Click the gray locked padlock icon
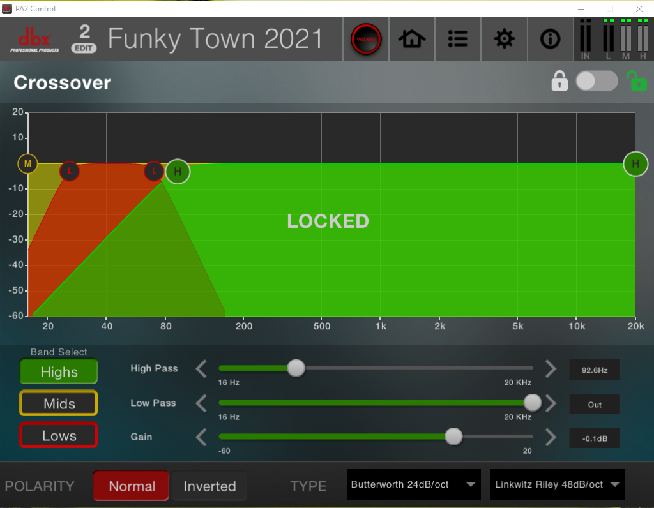This screenshot has width=654, height=508. pos(559,82)
